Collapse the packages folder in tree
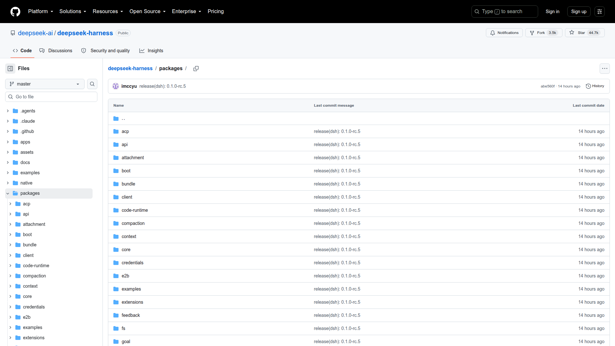Viewport: 615px width, 346px height. point(8,193)
